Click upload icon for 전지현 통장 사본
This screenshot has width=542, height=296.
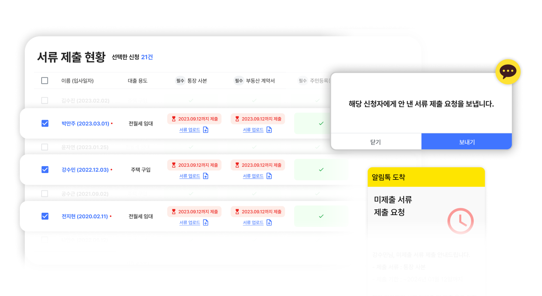coord(206,223)
